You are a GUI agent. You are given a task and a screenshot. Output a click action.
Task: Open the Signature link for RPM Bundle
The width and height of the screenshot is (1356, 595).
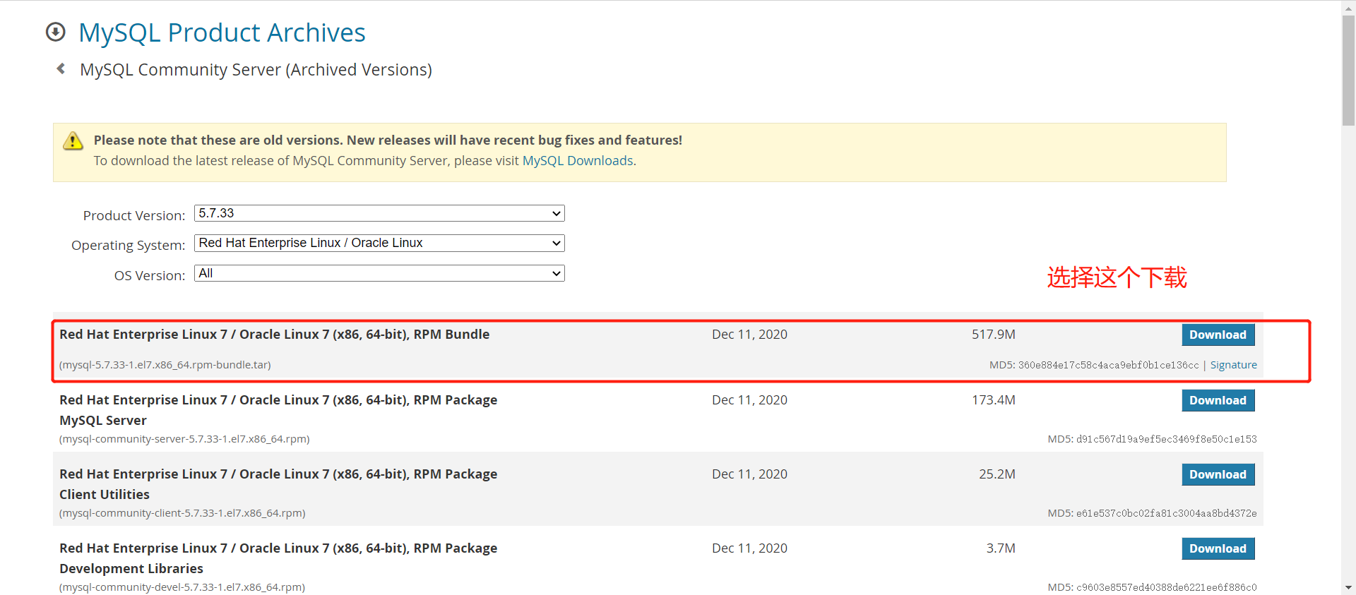(x=1234, y=365)
